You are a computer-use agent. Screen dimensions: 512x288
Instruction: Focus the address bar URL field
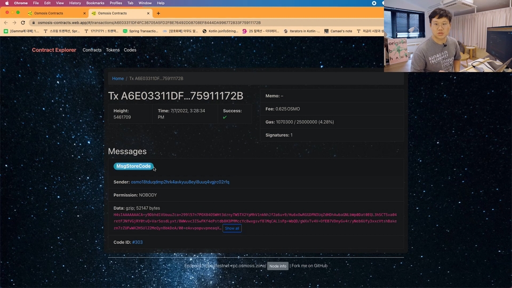click(149, 22)
